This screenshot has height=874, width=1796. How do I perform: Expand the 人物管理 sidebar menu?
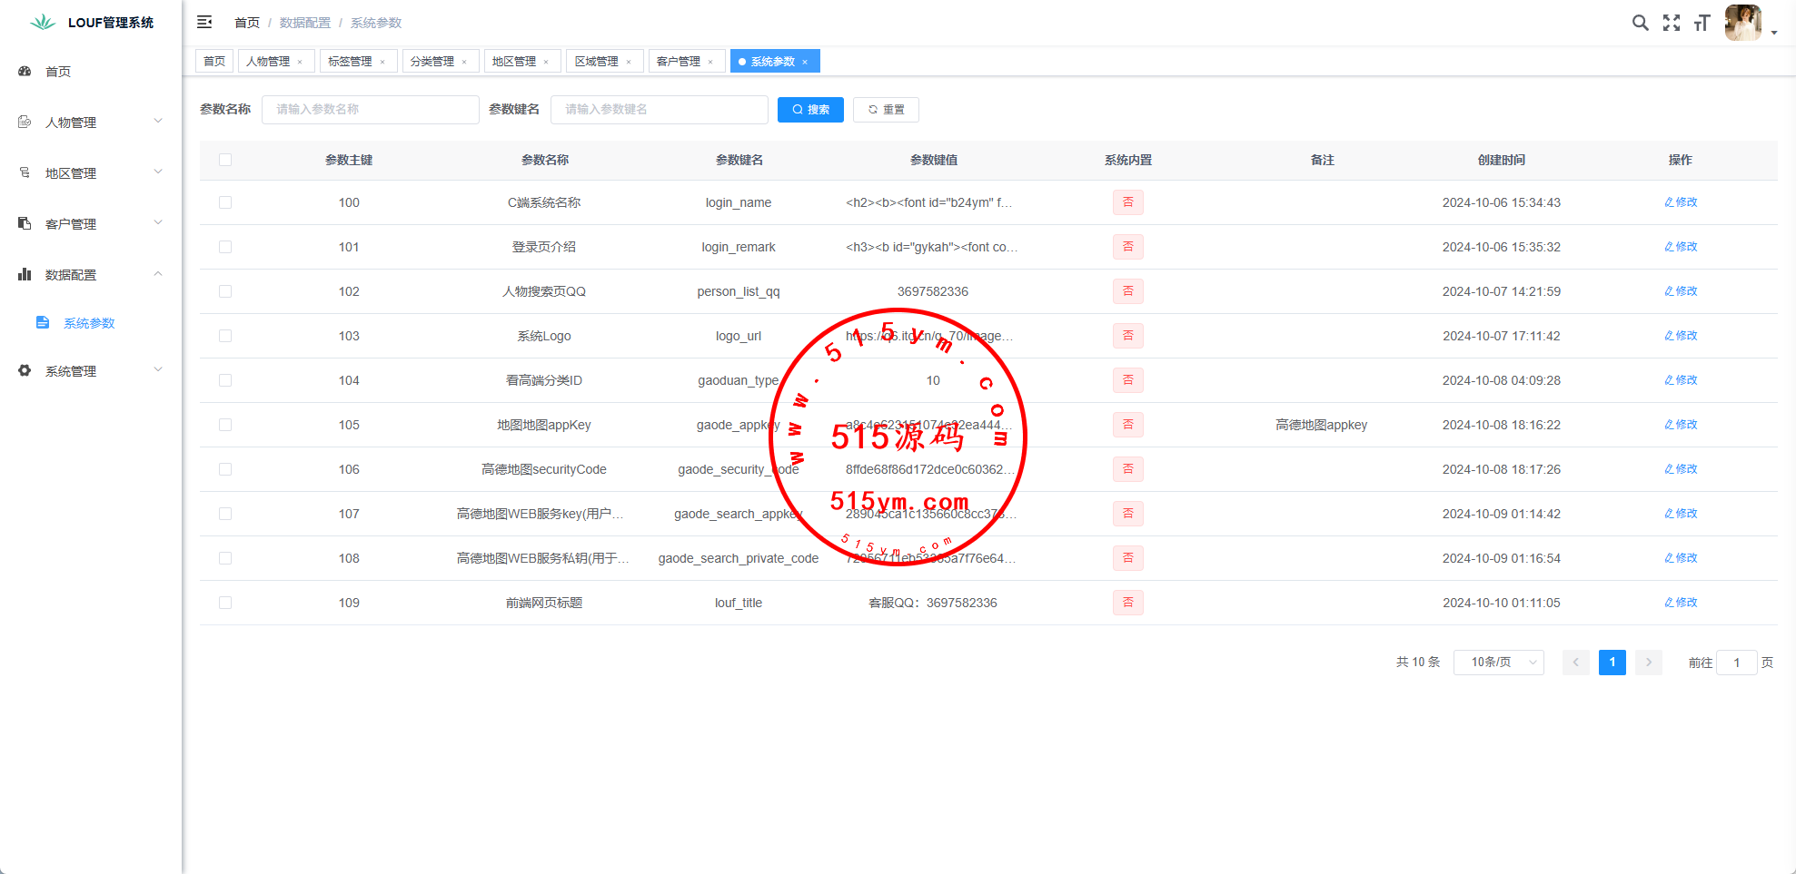pos(91,122)
